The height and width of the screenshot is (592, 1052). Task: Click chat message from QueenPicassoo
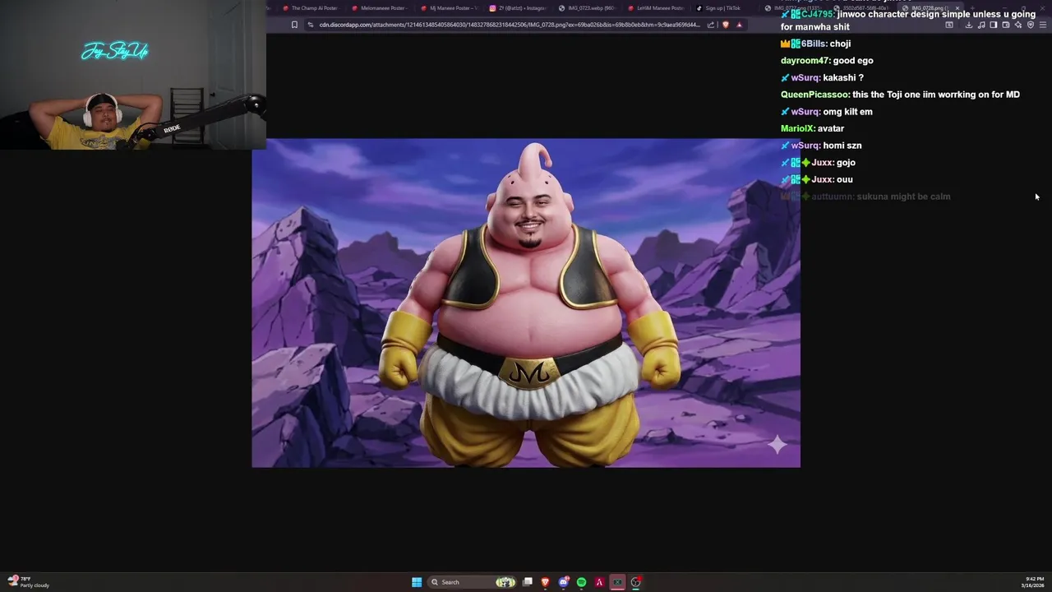(900, 95)
